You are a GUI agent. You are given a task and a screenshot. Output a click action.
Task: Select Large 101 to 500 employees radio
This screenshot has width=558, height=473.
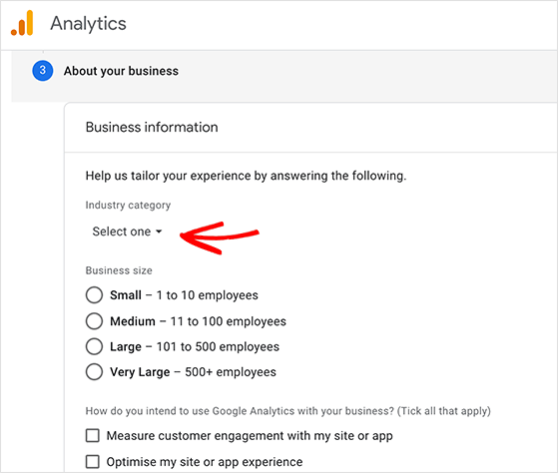pos(94,346)
